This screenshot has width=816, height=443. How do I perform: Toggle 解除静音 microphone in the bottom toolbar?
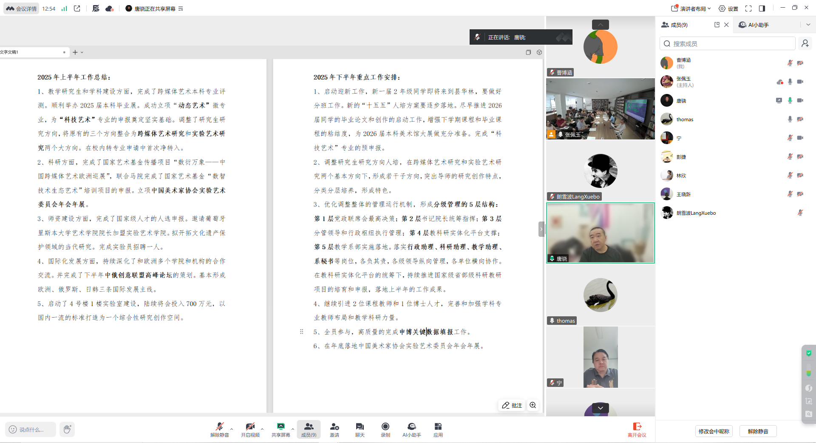[x=219, y=429]
